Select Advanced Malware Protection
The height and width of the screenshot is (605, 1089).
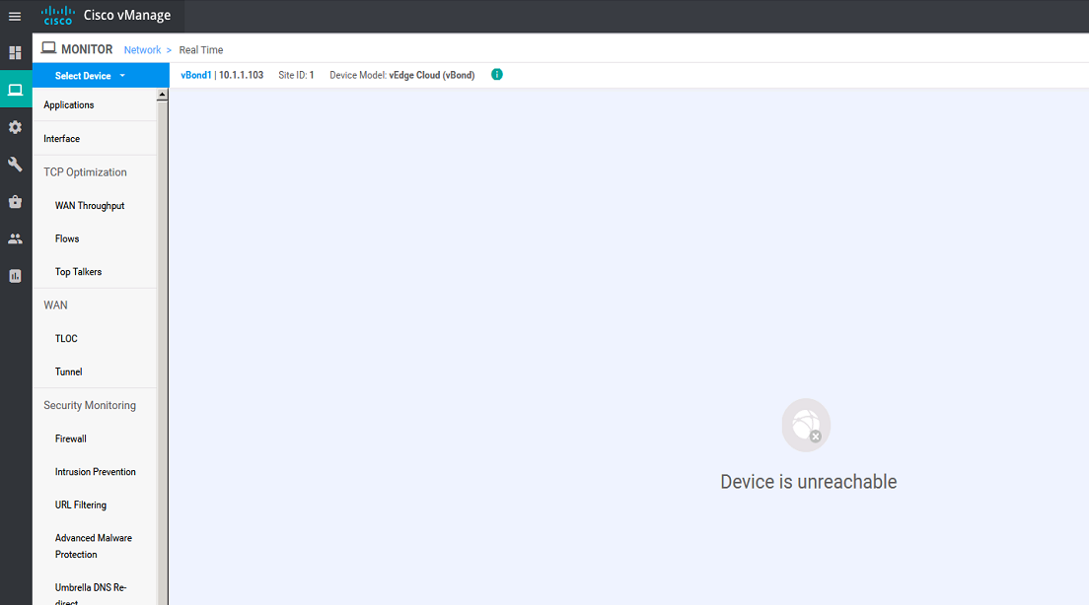(95, 546)
